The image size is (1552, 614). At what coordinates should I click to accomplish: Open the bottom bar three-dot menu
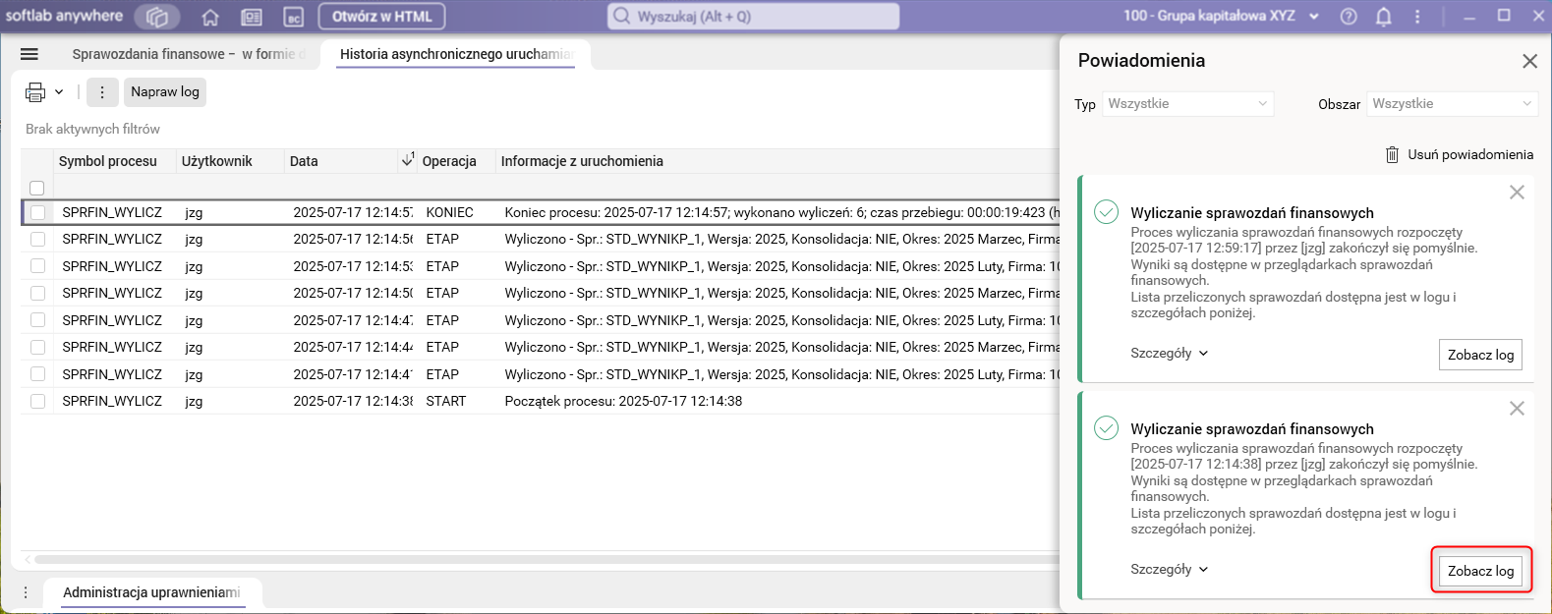pos(26,592)
